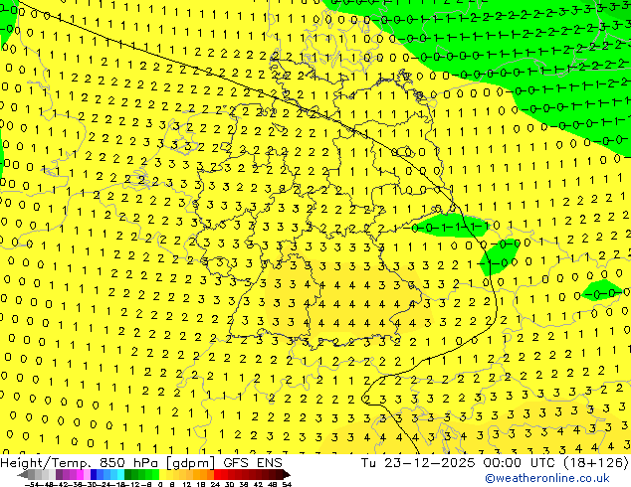The width and height of the screenshot is (631, 487).
Task: Click the dark blue swatch above -30 in legend
Action: click(x=94, y=475)
